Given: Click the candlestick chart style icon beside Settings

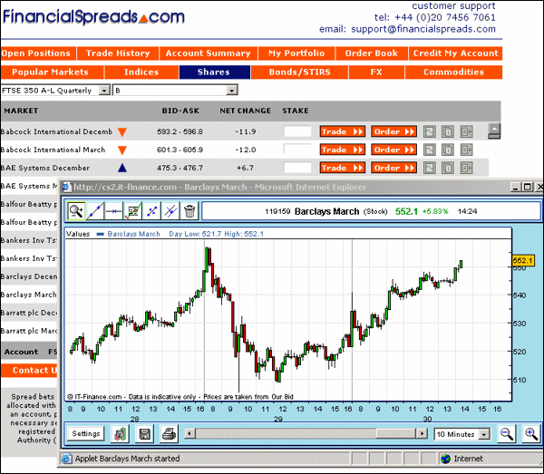Looking at the screenshot, I should click(120, 434).
